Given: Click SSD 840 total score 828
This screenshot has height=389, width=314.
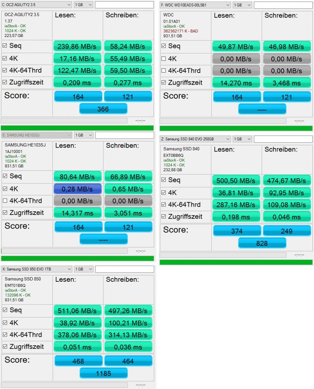Looking at the screenshot, I should [262, 243].
